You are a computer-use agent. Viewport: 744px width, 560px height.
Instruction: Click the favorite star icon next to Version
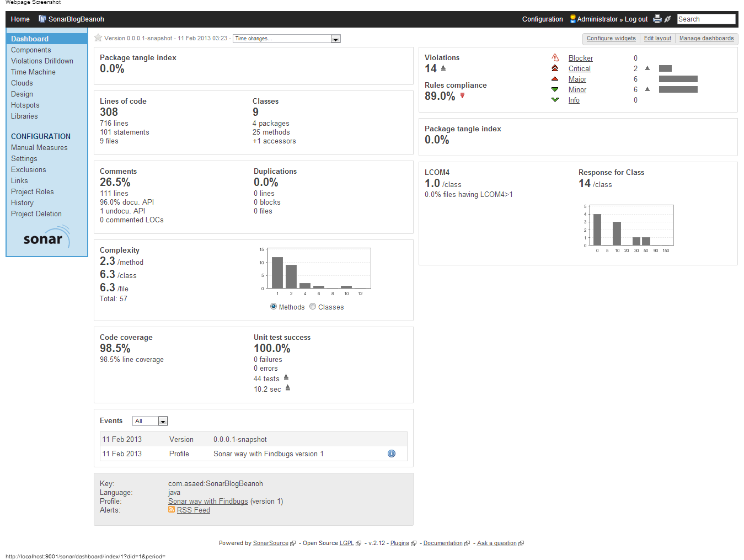(x=98, y=38)
